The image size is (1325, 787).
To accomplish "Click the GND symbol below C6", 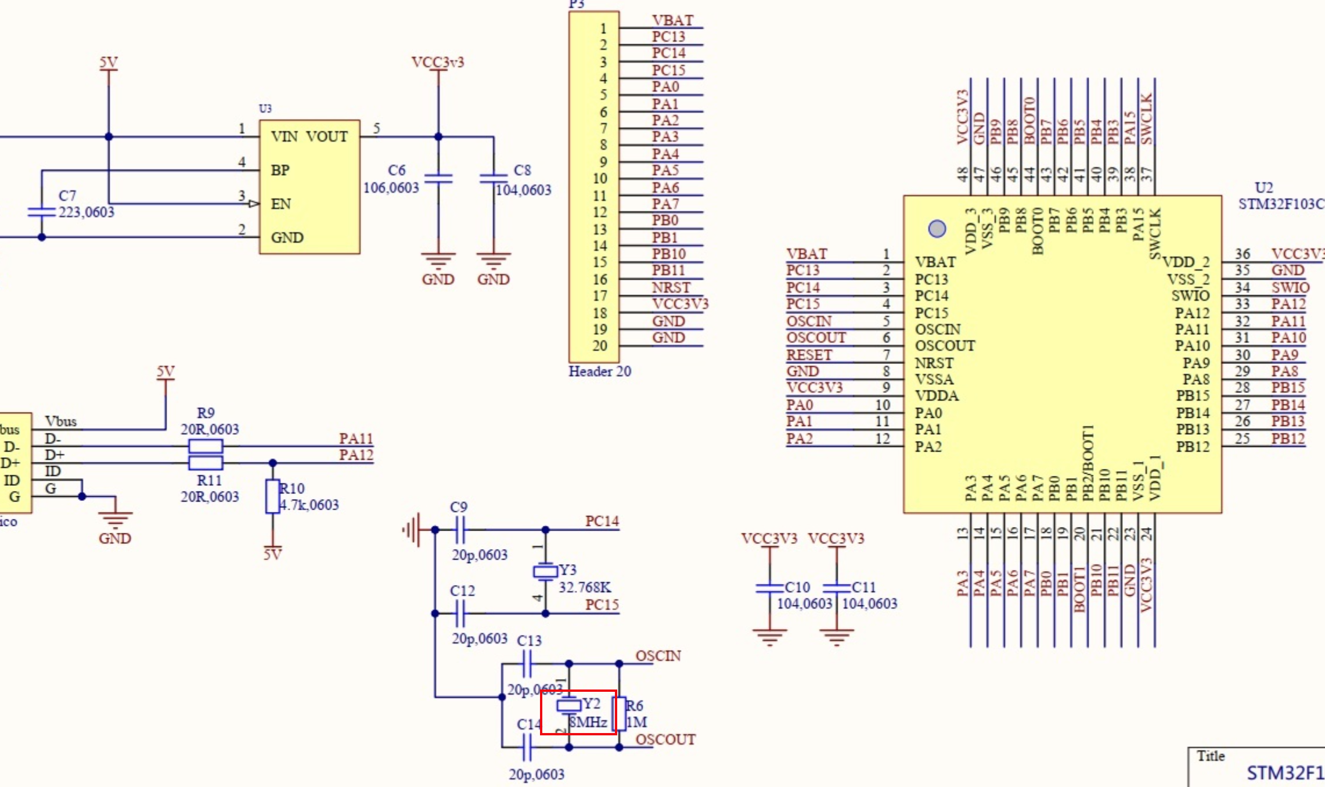I will click(x=438, y=261).
